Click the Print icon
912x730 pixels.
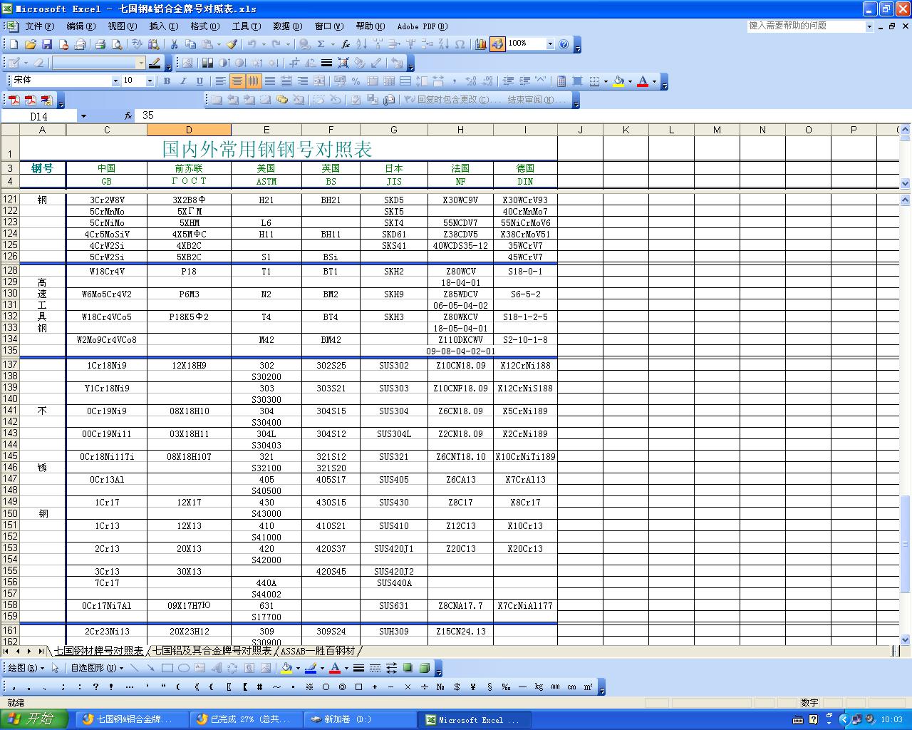point(100,44)
